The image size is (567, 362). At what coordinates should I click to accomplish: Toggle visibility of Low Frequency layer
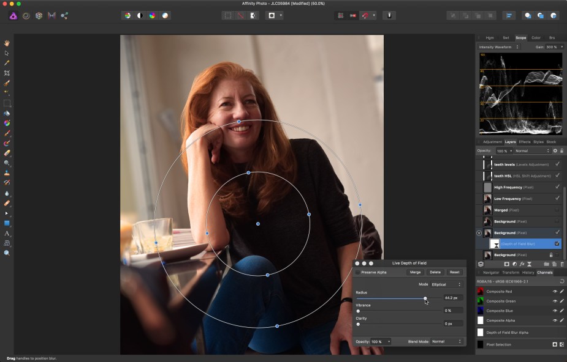tap(557, 198)
